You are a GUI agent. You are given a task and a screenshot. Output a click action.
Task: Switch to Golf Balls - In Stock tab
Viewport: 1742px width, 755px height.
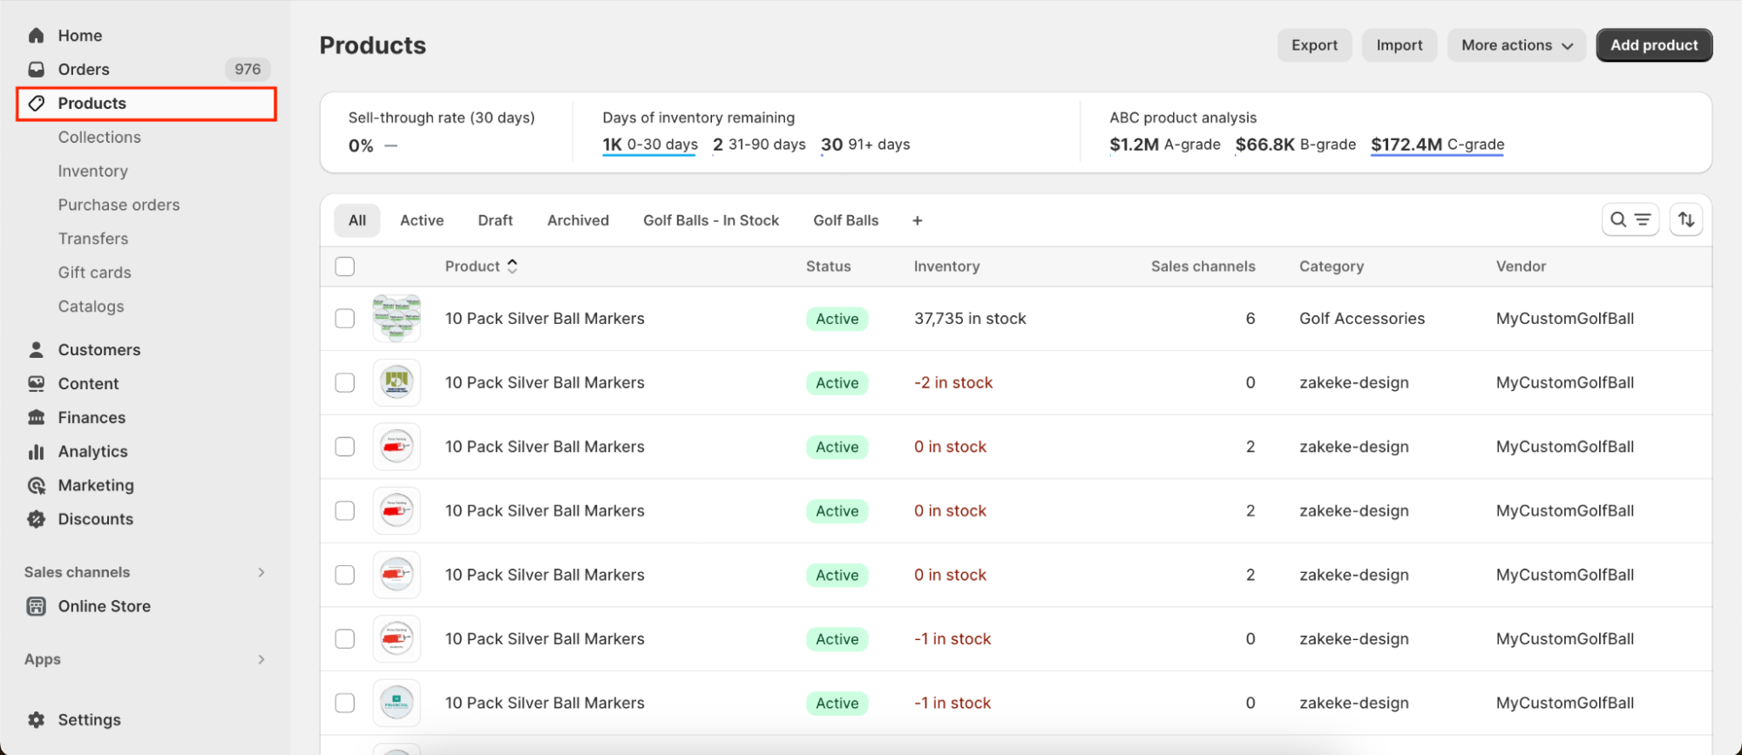click(710, 221)
